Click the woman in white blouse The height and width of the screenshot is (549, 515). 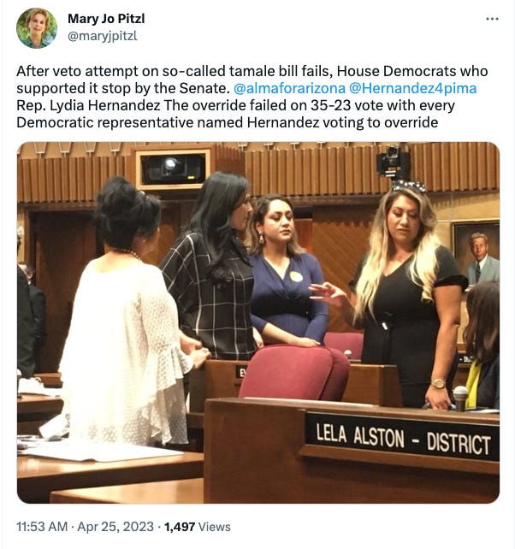click(x=126, y=315)
